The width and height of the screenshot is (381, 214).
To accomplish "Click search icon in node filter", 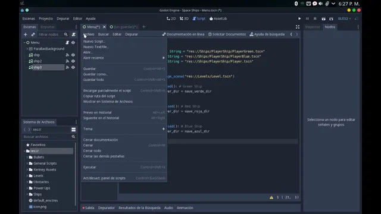I will pos(66,34).
